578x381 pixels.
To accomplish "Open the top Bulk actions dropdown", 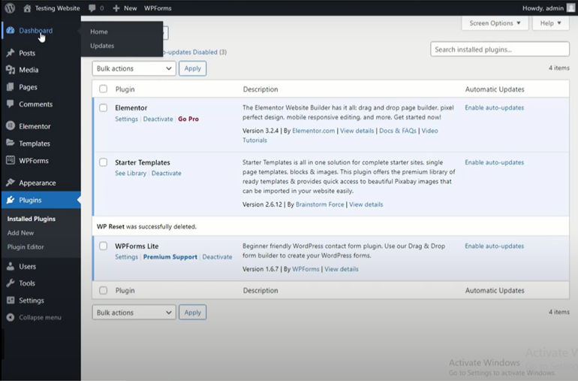I will [134, 68].
